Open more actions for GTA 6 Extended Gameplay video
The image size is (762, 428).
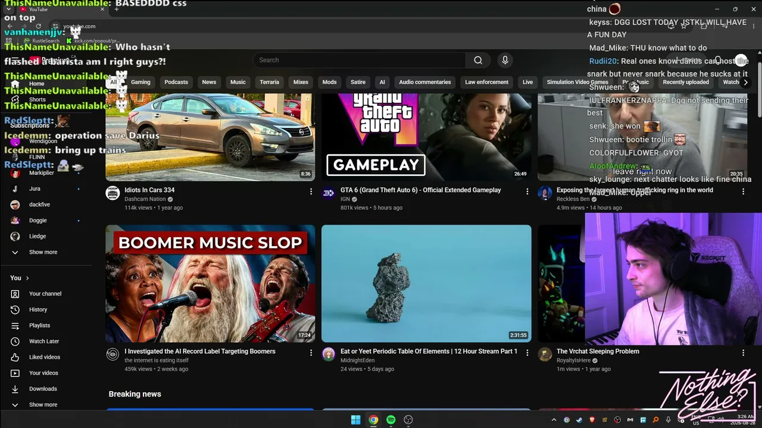527,191
